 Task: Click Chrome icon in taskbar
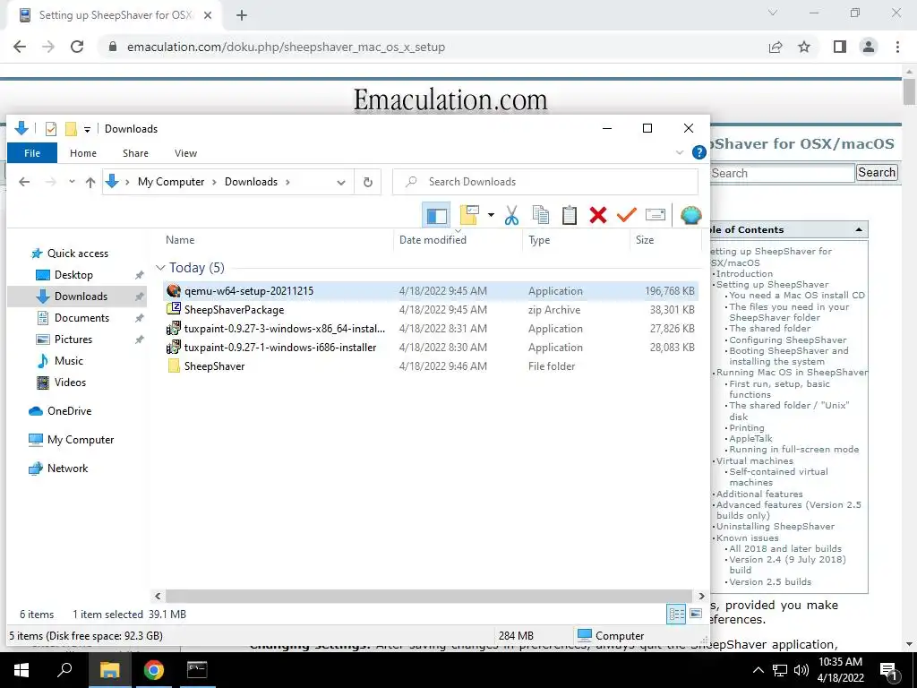tap(153, 670)
